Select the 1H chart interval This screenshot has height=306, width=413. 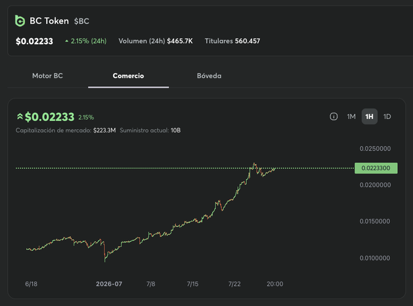click(x=369, y=117)
